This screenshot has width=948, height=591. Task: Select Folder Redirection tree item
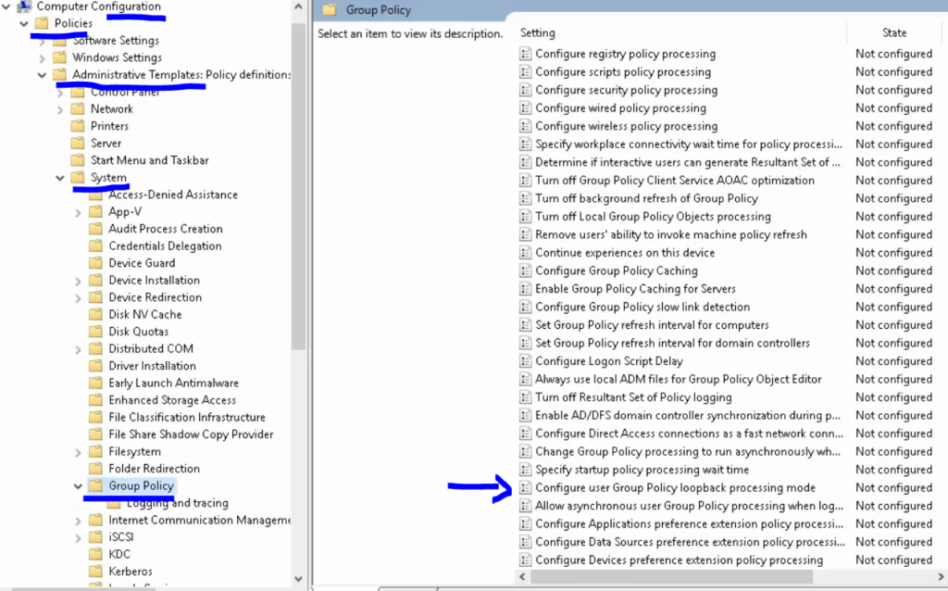(x=155, y=469)
